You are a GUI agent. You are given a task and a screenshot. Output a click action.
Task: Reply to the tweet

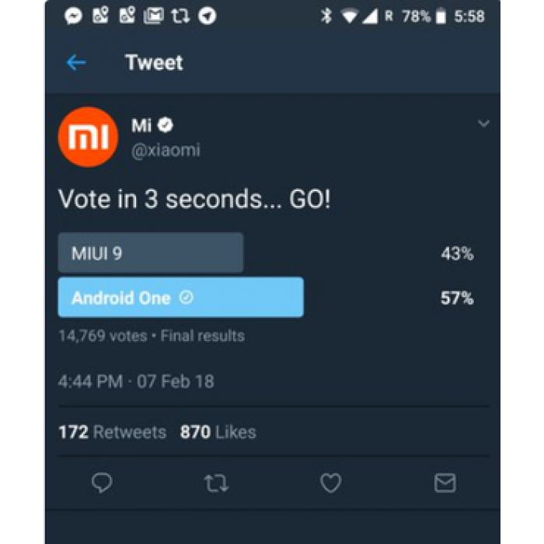pyautogui.click(x=102, y=483)
